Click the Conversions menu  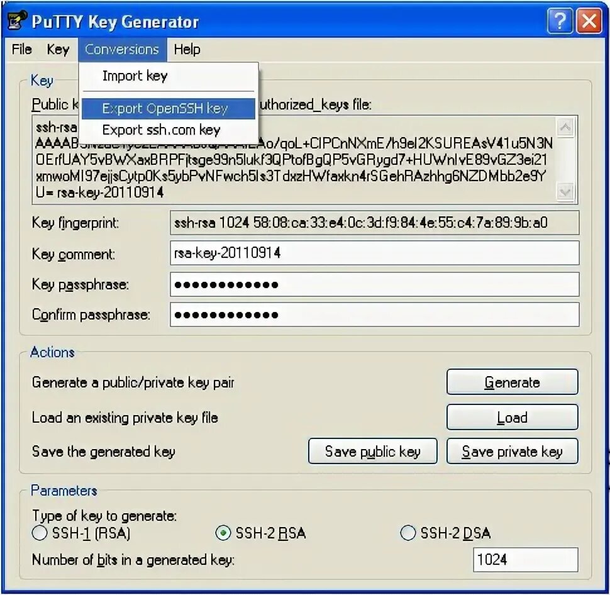122,50
